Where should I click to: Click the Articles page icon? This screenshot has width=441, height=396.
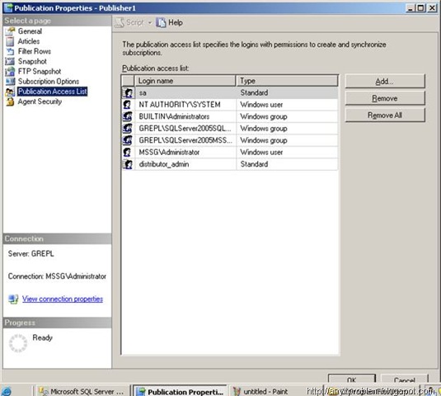pos(10,41)
